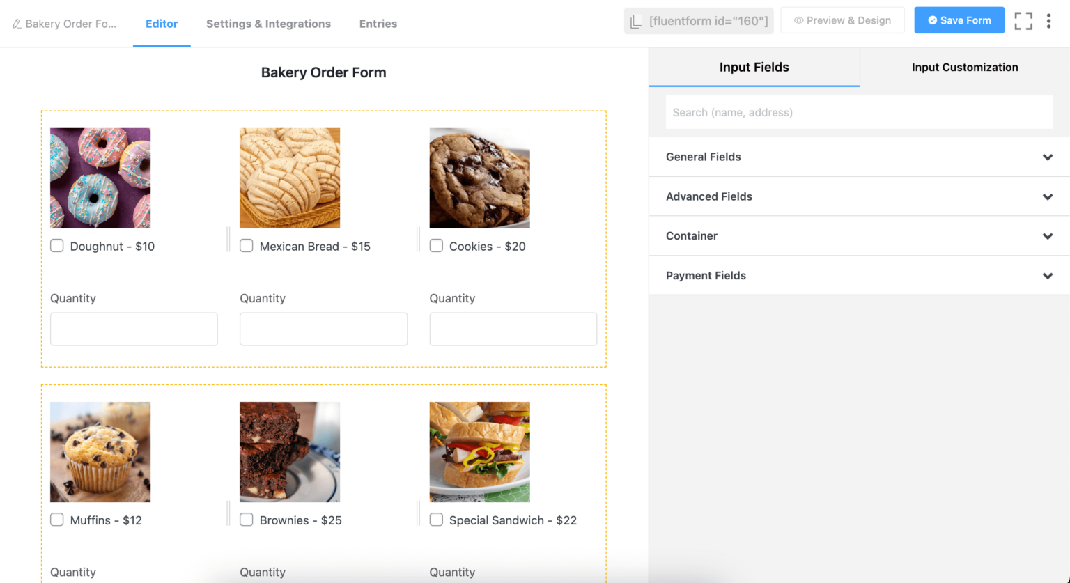Select the Doughnut product image thumbnail
Image resolution: width=1070 pixels, height=583 pixels.
(x=100, y=178)
